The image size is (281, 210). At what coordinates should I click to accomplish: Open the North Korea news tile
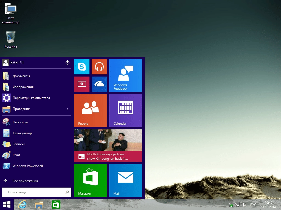pos(108,145)
